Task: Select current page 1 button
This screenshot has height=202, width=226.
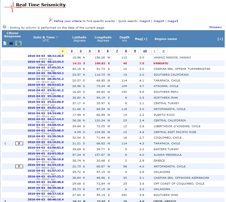Action: pyautogui.click(x=63, y=51)
